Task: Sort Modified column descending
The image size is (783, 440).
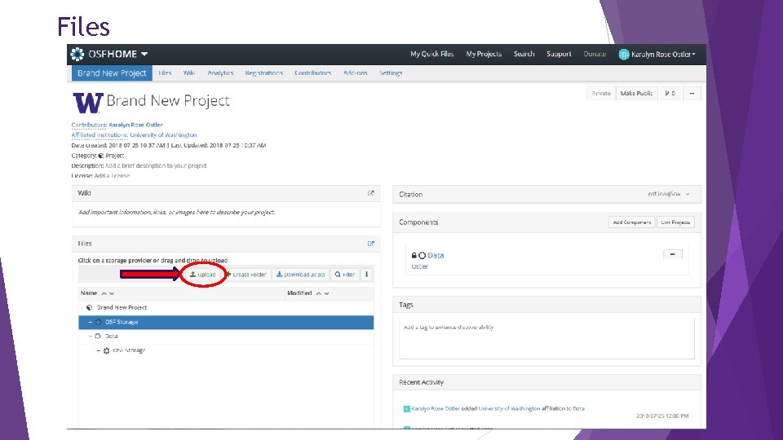Action: [326, 293]
